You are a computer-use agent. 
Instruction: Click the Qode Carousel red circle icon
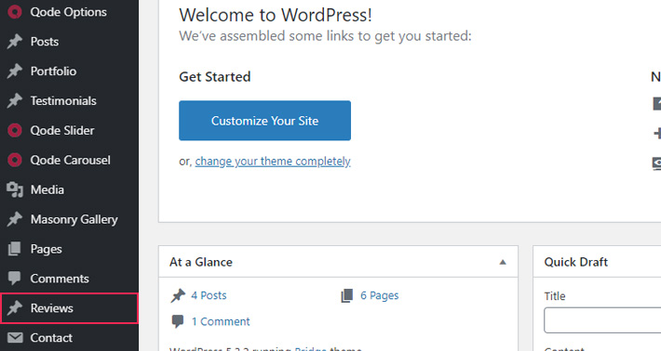(15, 160)
